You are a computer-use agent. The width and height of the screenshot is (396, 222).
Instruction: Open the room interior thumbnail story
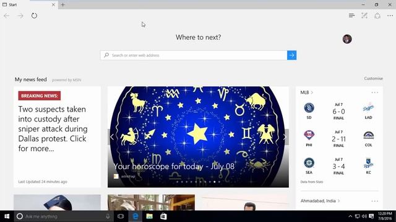coord(151,202)
